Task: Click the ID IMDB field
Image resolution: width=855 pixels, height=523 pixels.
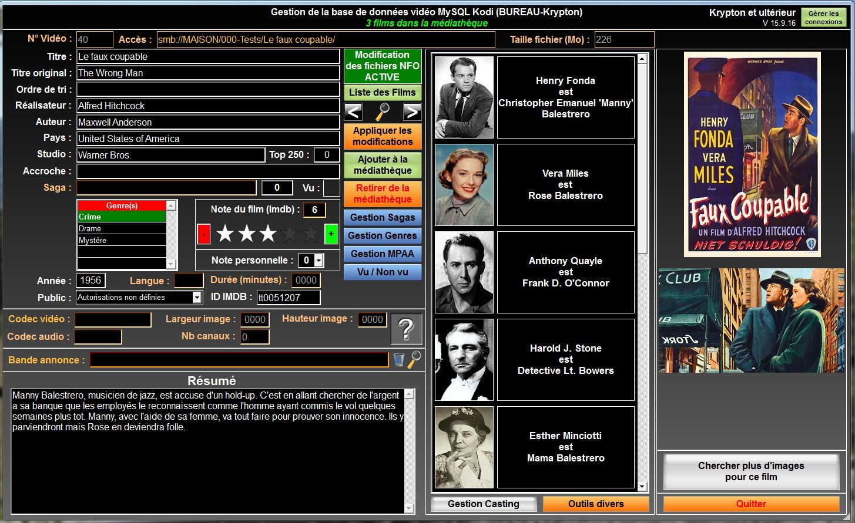Action: [289, 298]
